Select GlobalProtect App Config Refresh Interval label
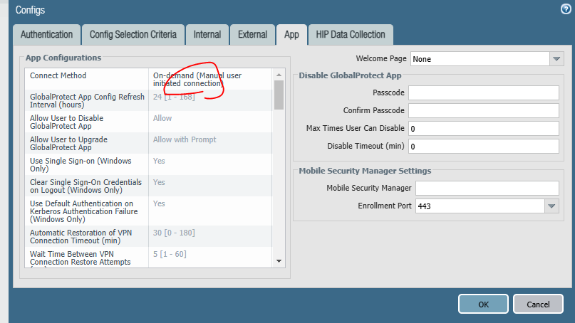This screenshot has width=575, height=323. coord(87,101)
